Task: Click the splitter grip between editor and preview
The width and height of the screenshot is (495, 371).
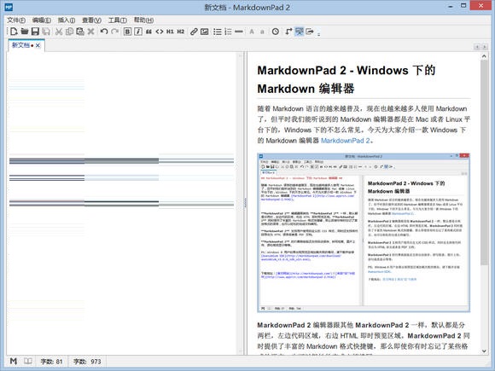Action: click(245, 203)
